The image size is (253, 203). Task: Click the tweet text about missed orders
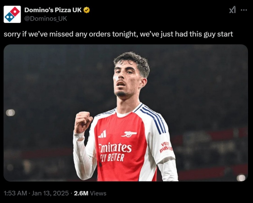pos(118,34)
